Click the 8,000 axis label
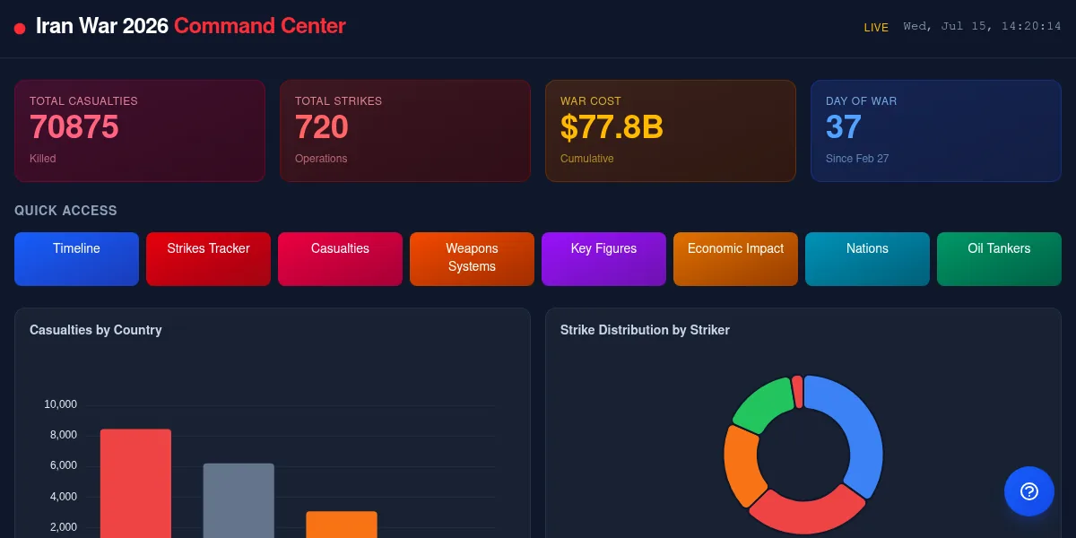Image resolution: width=1076 pixels, height=538 pixels. tap(63, 435)
